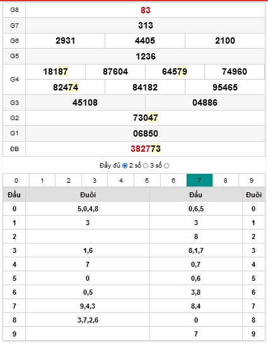Click the ĐB special prize 382773
Screen dimensions: 268x344
click(x=146, y=149)
